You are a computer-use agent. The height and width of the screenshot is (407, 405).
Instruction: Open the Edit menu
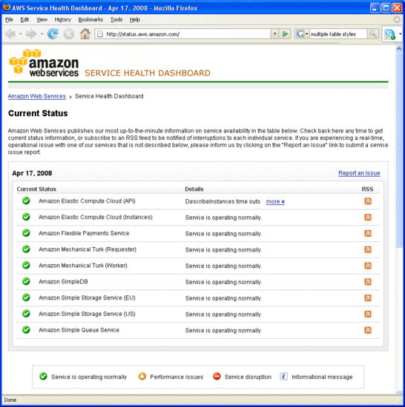(24, 20)
